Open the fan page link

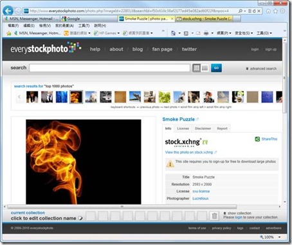pos(162,49)
